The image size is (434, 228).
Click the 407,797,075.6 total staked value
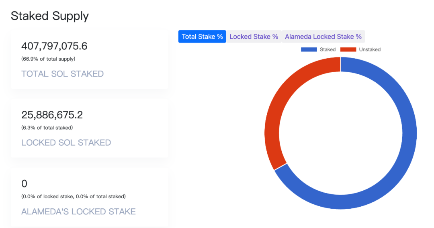(x=54, y=46)
